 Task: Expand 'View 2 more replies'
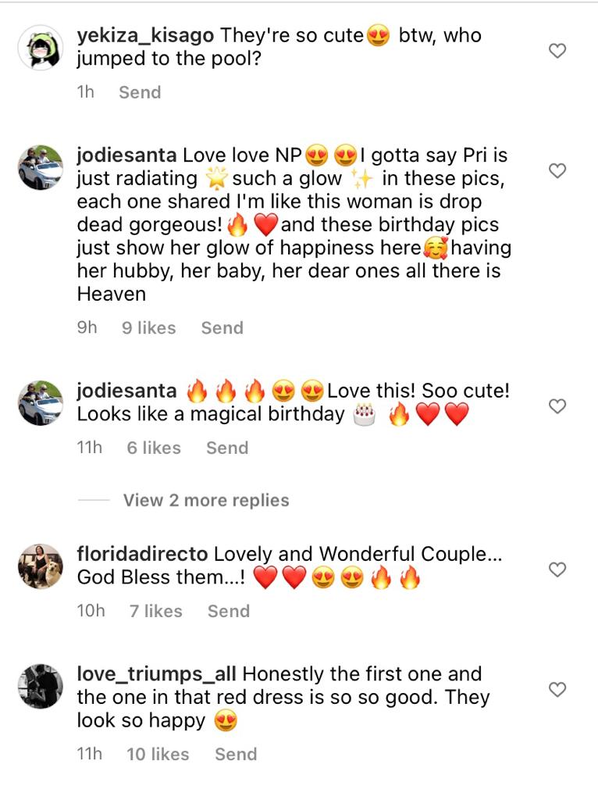pyautogui.click(x=206, y=501)
